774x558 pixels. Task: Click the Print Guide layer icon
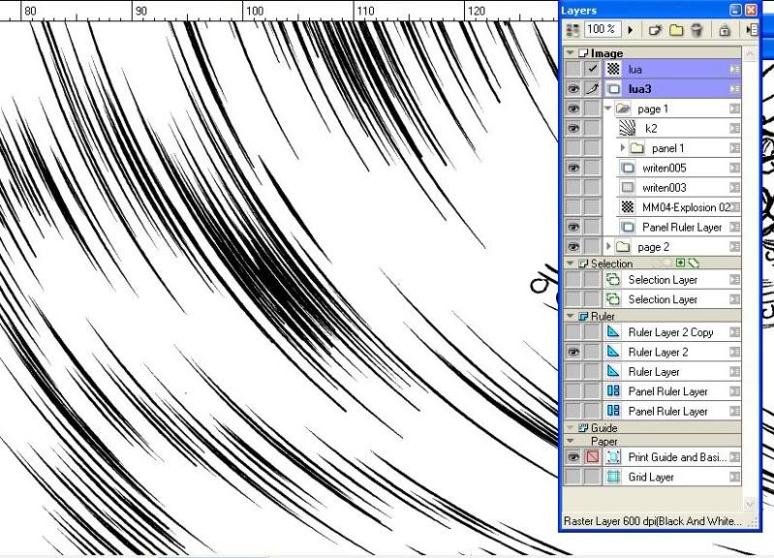tap(613, 457)
